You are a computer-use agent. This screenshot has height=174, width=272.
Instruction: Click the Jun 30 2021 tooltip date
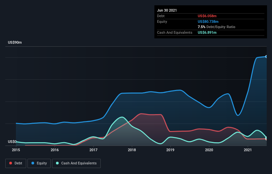167,10
